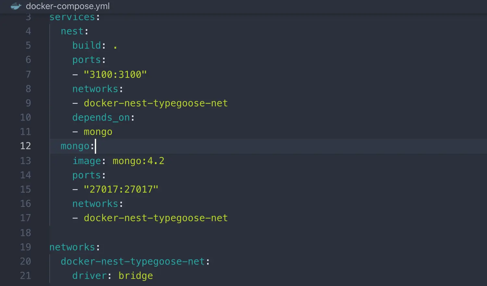487x286 pixels.
Task: Click the "driver" key on line 21
Action: tap(89, 276)
